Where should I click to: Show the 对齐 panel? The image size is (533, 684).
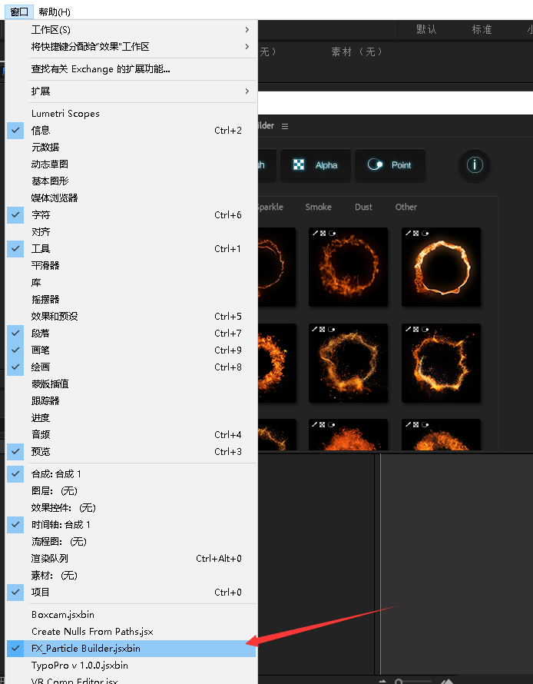pos(131,231)
